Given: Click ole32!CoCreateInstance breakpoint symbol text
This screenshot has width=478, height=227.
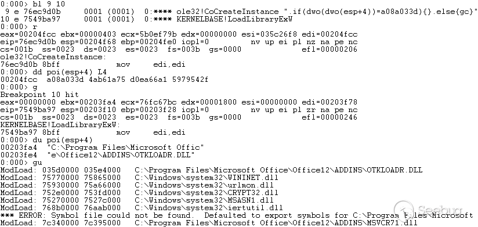Looking at the screenshot, I should [227, 12].
